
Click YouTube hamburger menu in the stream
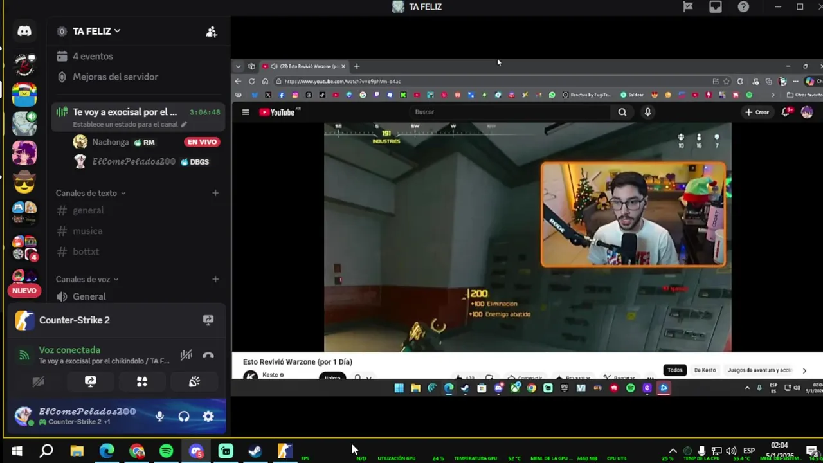click(245, 112)
